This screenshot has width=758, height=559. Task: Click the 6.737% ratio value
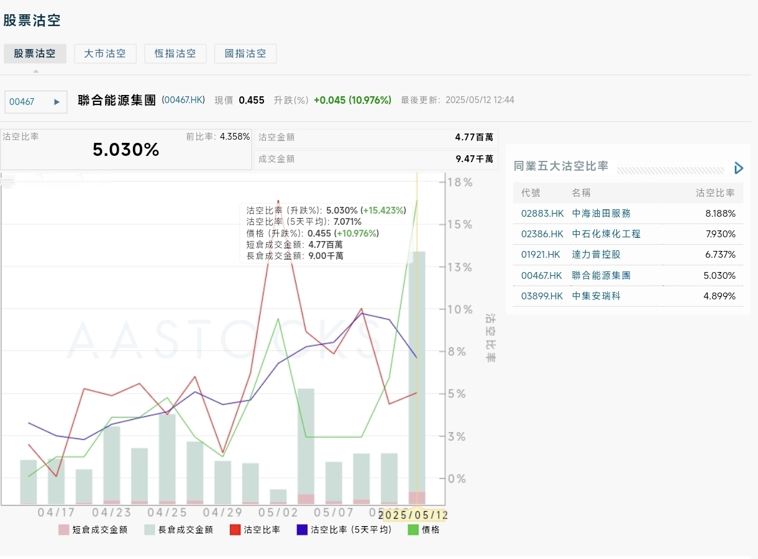click(x=719, y=254)
